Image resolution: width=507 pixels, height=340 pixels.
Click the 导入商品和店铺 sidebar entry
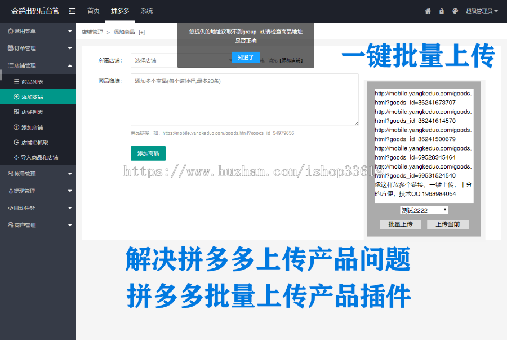(x=39, y=157)
